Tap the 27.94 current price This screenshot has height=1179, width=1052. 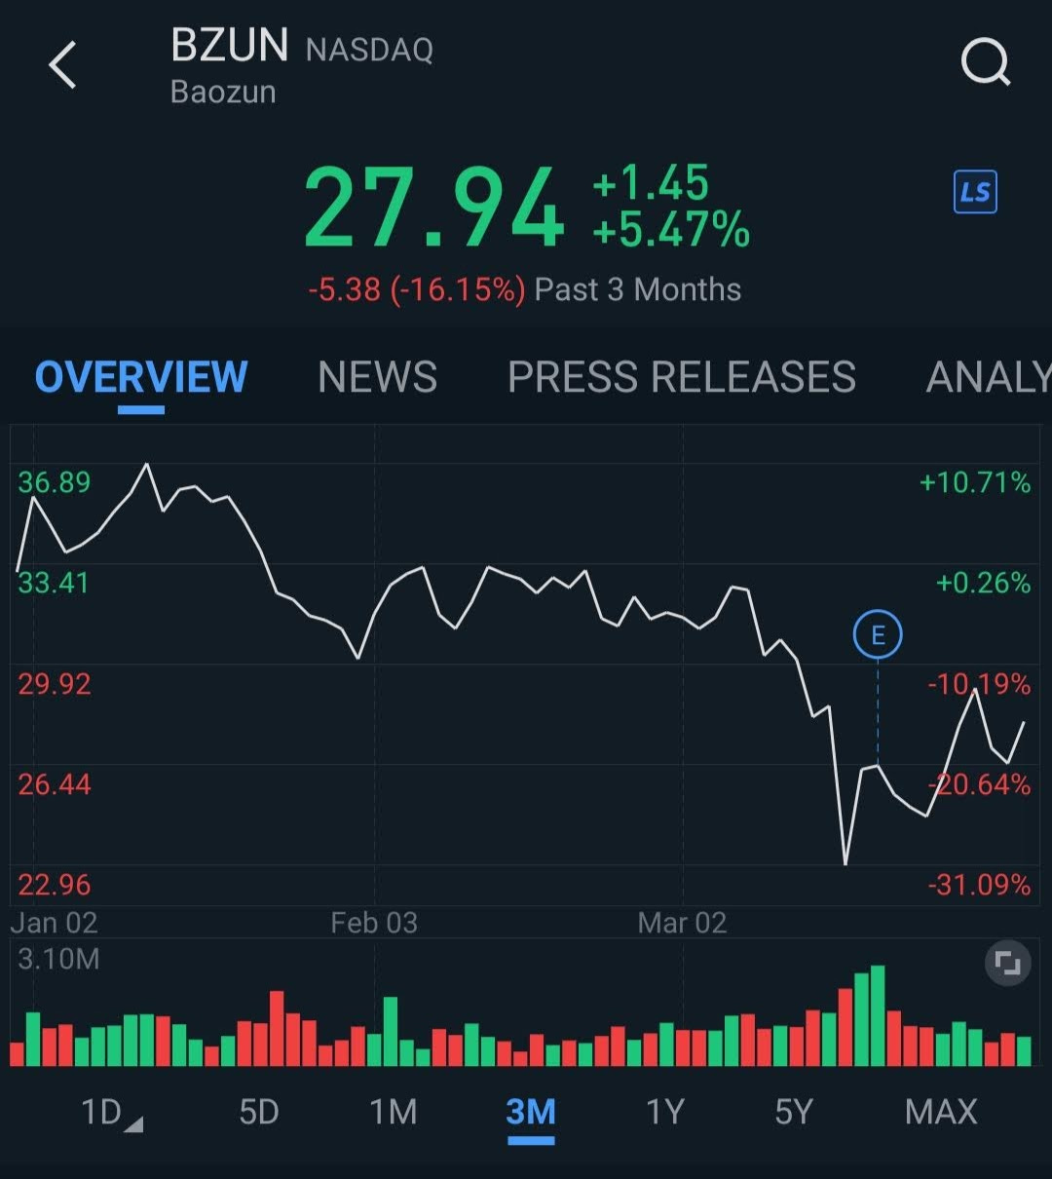coord(434,208)
